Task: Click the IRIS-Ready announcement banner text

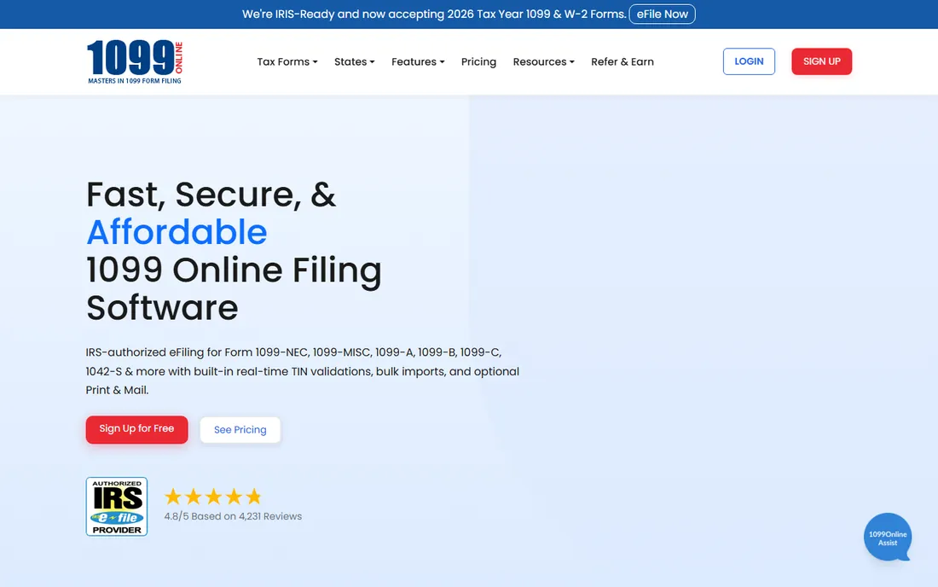Action: 434,14
